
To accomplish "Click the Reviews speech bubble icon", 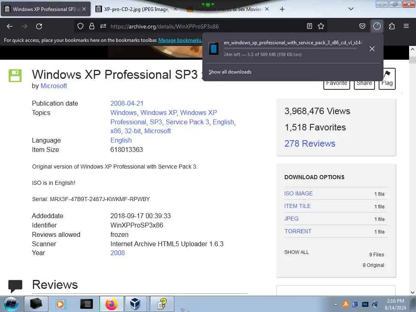I will (x=15, y=286).
